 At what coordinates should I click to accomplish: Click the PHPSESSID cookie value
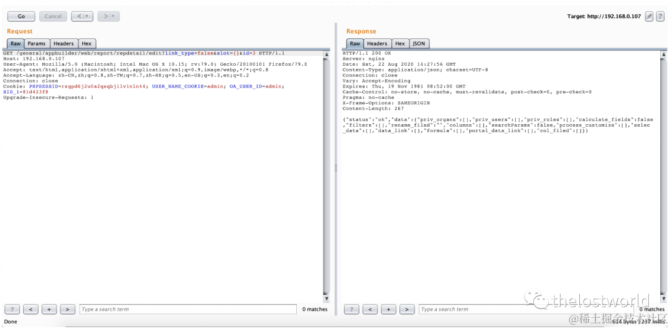pyautogui.click(x=103, y=86)
